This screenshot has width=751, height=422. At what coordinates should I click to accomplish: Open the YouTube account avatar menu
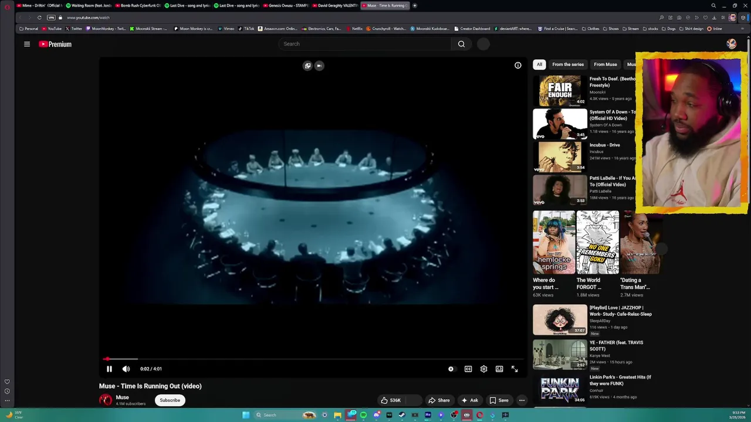click(x=731, y=44)
